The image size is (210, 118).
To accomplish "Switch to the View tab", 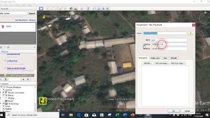I will pyautogui.click(x=165, y=58).
